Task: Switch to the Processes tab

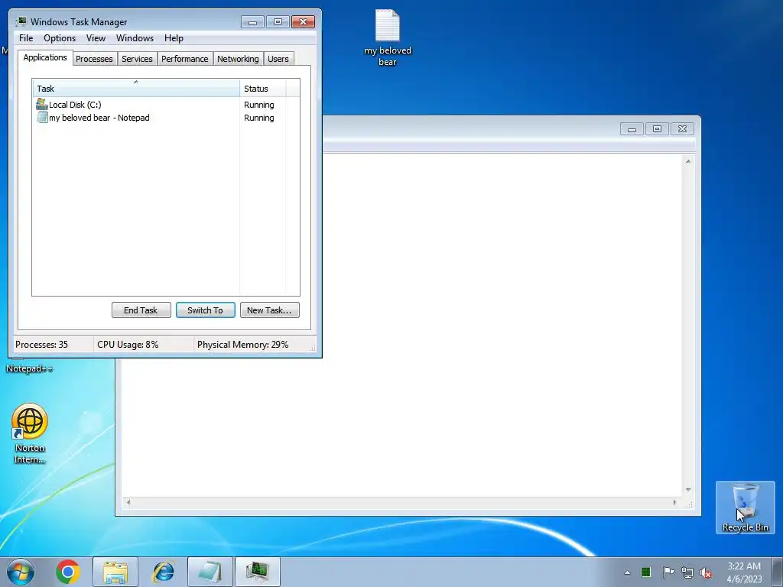Action: point(94,59)
